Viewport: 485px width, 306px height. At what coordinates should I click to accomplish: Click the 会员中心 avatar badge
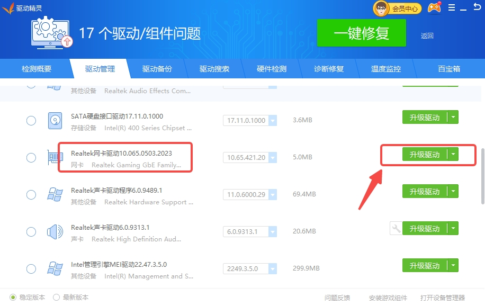(397, 8)
